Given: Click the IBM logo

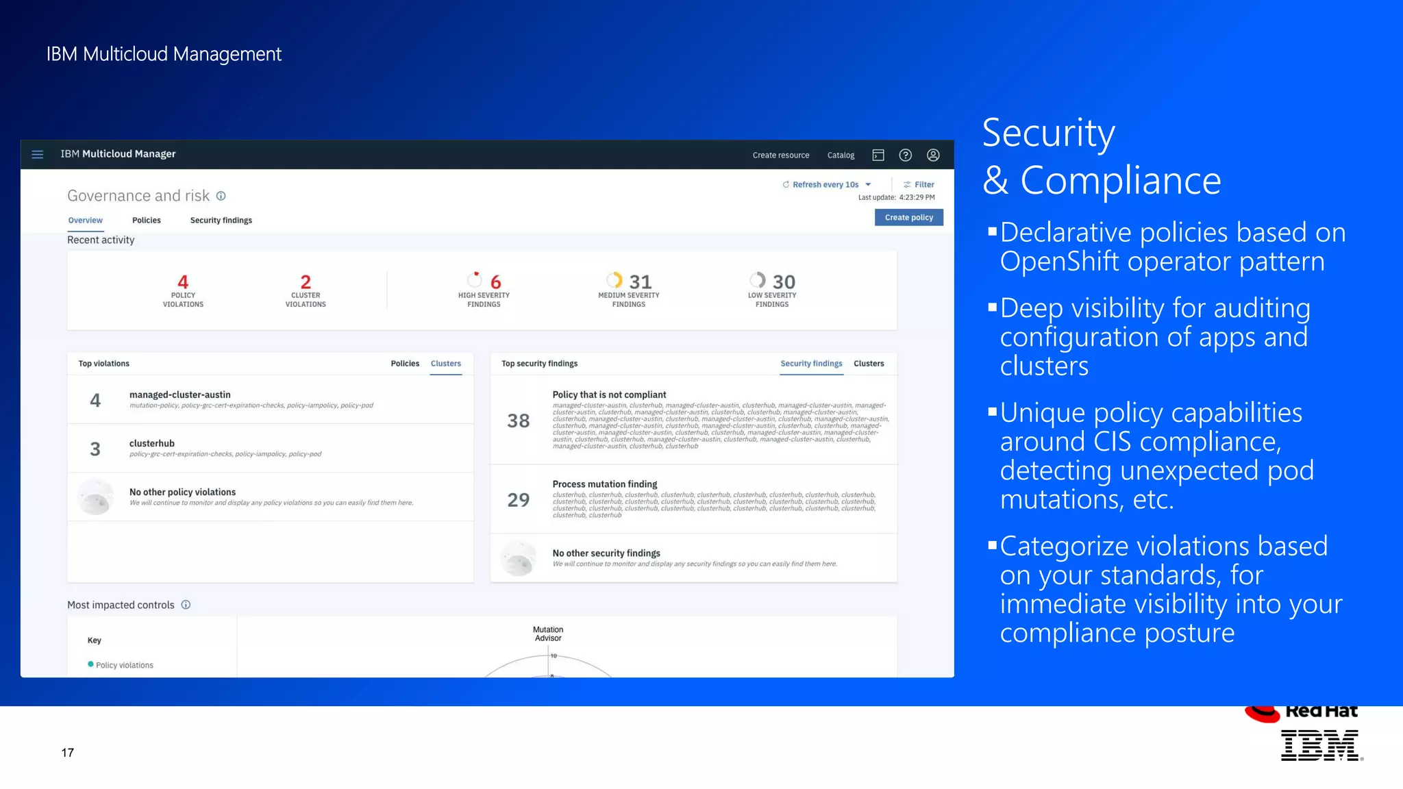Looking at the screenshot, I should 1321,746.
